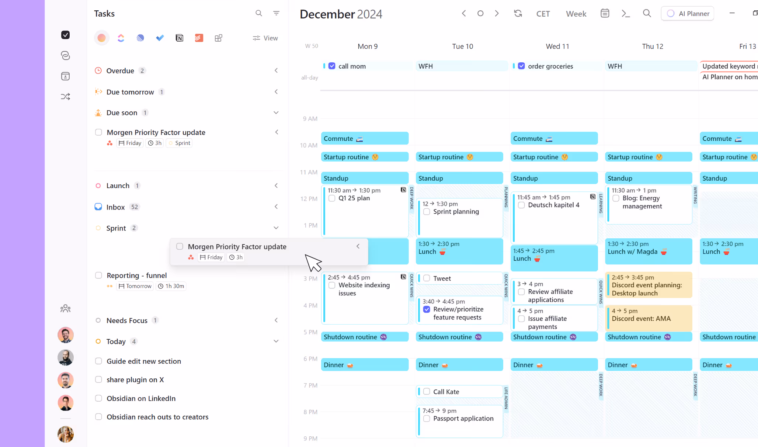Expand the Overdue section
The height and width of the screenshot is (447, 758).
pos(276,70)
